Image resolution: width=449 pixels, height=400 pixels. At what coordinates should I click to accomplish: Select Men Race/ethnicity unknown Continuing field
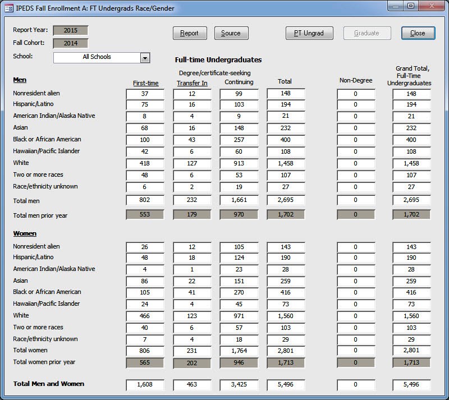[x=239, y=187]
